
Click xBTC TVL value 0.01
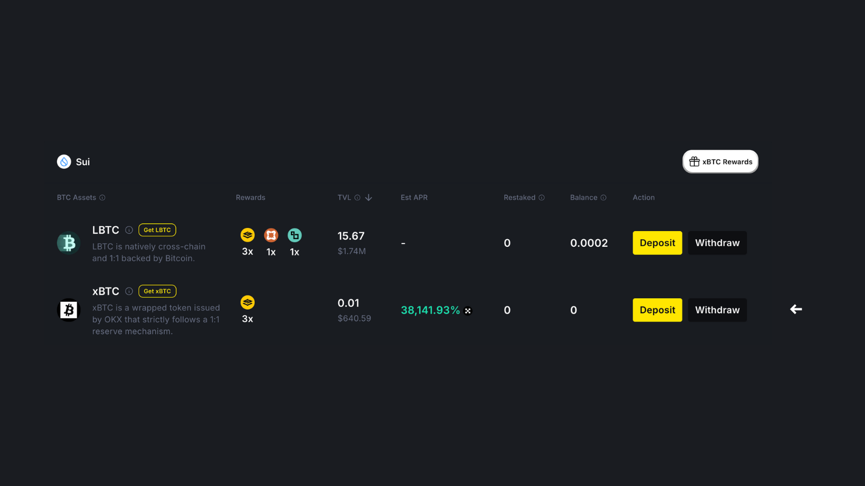coord(348,303)
